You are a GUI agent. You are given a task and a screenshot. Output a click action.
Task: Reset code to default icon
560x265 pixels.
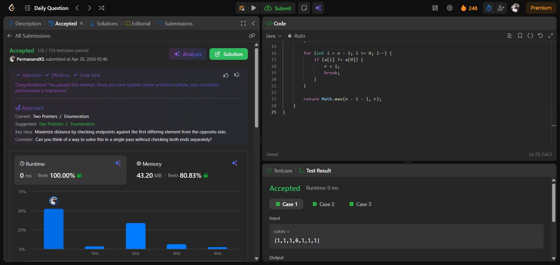point(540,35)
